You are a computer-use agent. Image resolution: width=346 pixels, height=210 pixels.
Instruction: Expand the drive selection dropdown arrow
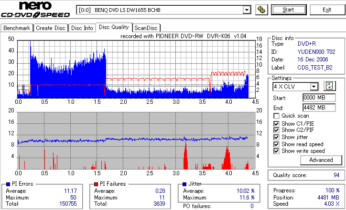[x=247, y=10]
